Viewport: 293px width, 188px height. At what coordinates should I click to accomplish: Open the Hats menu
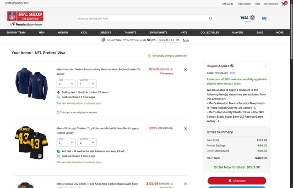tap(184, 32)
